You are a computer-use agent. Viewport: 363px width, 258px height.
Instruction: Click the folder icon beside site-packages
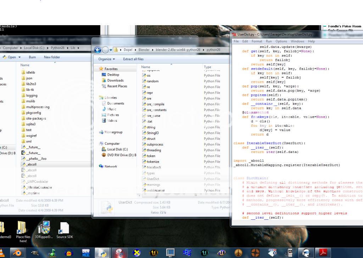tap(23, 118)
